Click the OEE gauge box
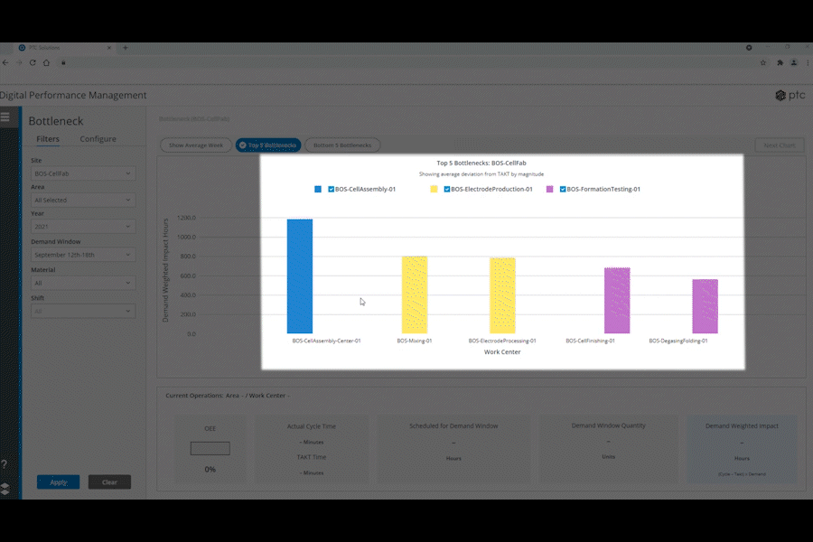 click(x=210, y=448)
